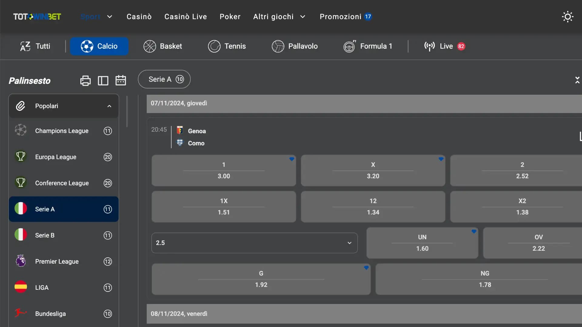Open the calendar icon in the Palinsesto toolbar
Image resolution: width=582 pixels, height=327 pixels.
[x=121, y=80]
